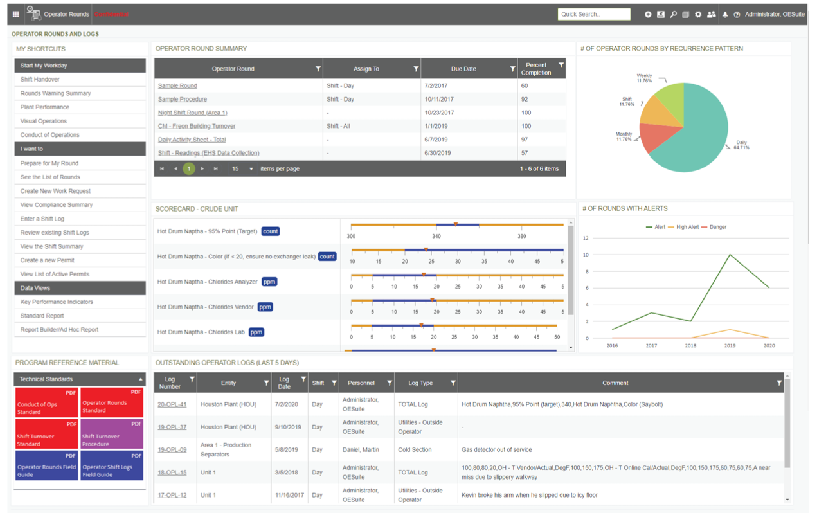Go to next page of rounds
819x513 pixels.
pyautogui.click(x=203, y=169)
